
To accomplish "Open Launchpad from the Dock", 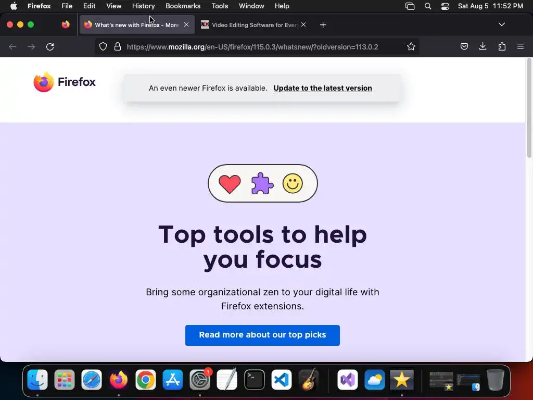I will click(x=64, y=380).
